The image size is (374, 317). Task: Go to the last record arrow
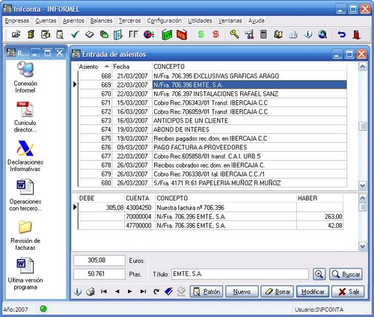(x=143, y=292)
